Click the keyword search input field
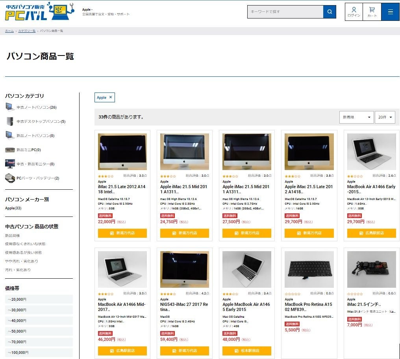 [285, 12]
